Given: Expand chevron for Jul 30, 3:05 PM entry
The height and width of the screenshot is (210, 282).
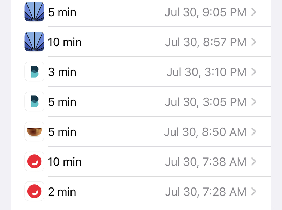Looking at the screenshot, I should pos(253,102).
